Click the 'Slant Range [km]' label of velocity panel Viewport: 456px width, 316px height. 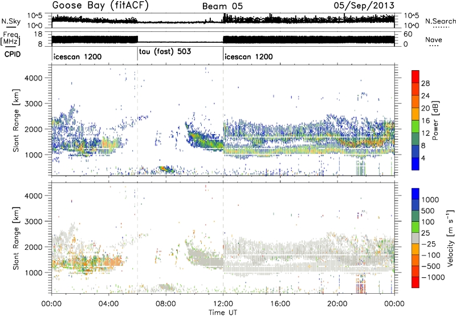(x=16, y=238)
